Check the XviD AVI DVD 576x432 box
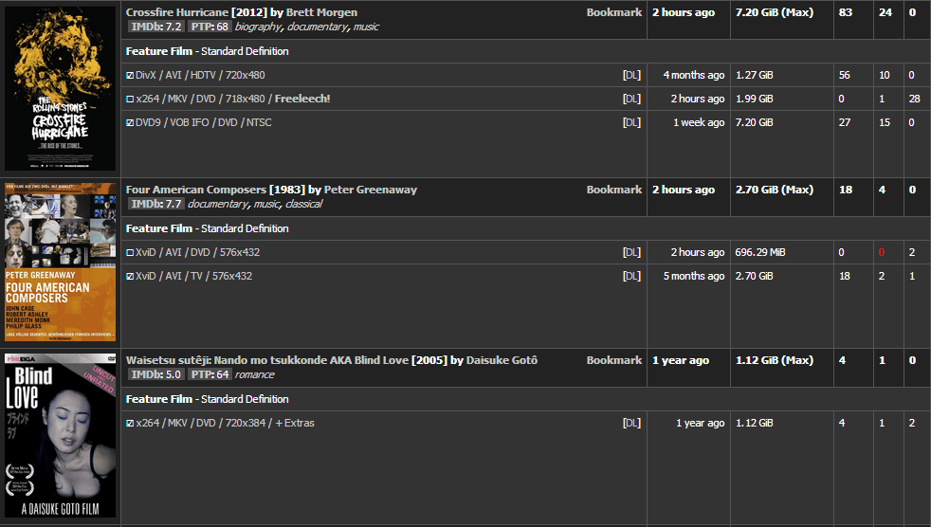Viewport: 931px width, 527px height. point(130,252)
